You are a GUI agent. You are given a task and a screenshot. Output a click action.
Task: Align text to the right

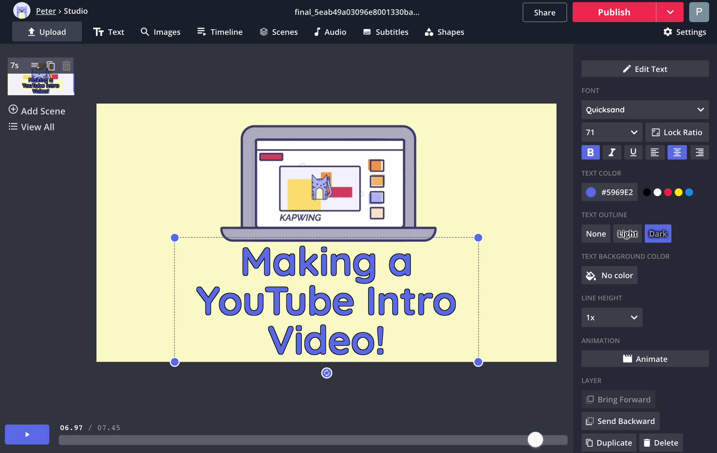pyautogui.click(x=699, y=153)
